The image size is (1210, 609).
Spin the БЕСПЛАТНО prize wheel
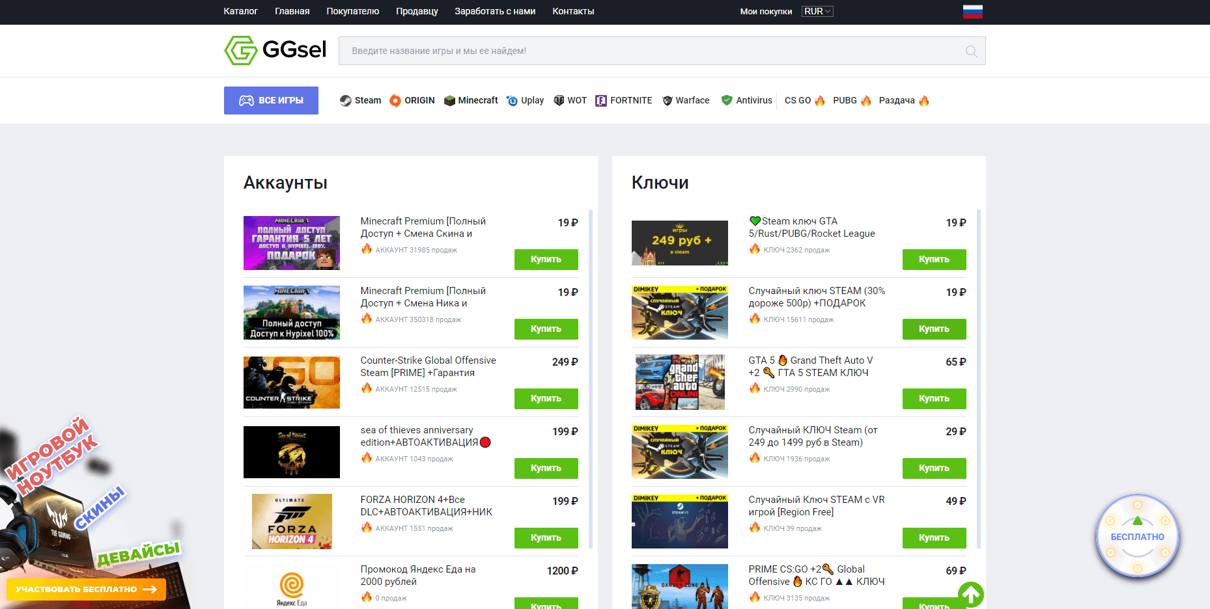point(1137,535)
